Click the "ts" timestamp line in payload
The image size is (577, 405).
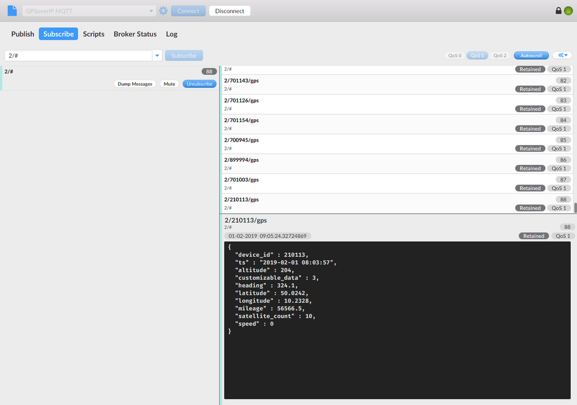click(x=286, y=262)
